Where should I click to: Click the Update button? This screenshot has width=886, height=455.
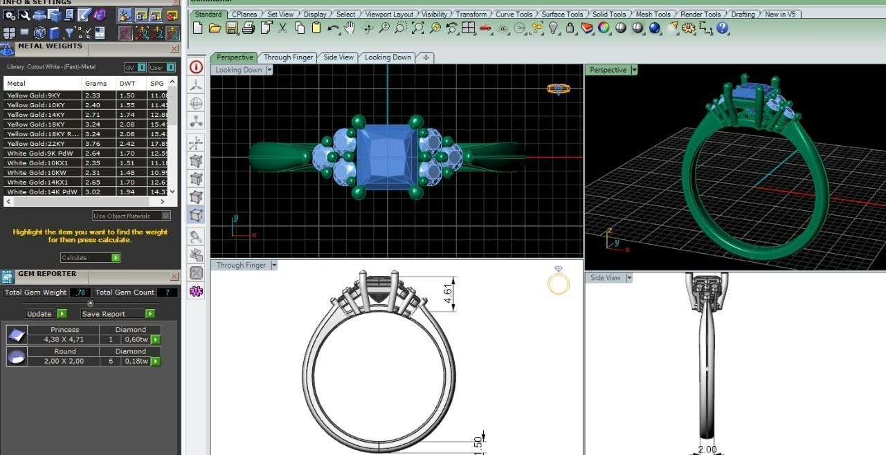coord(46,314)
